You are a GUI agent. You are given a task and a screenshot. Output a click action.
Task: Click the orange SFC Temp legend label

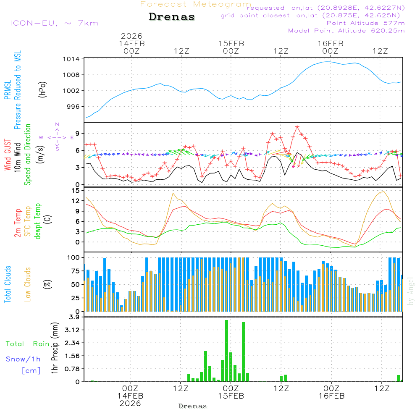28,221
